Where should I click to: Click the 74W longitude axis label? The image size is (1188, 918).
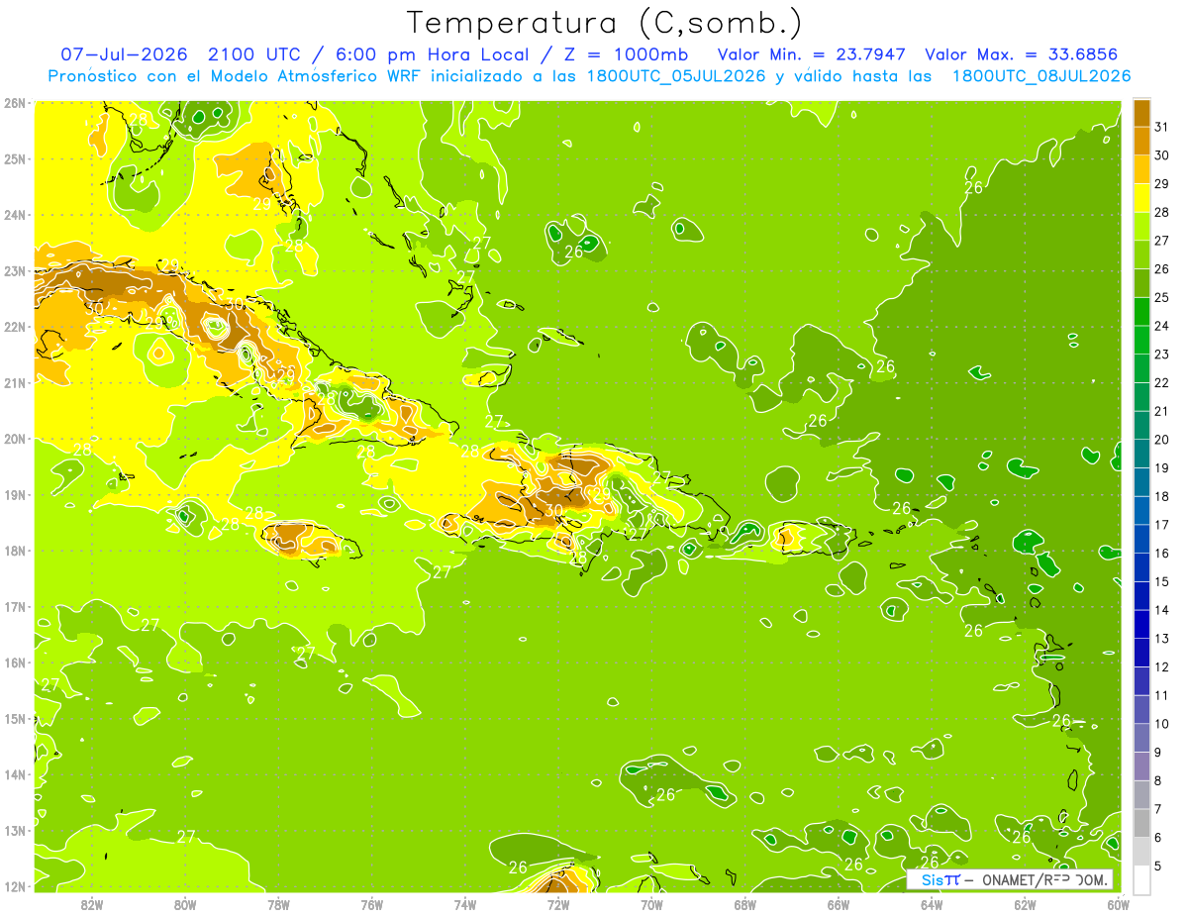click(x=465, y=904)
